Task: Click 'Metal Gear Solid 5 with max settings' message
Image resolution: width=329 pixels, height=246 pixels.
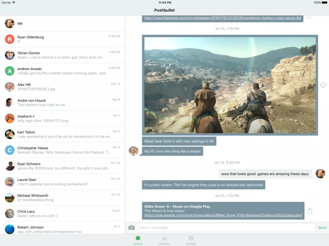Action: [x=179, y=141]
